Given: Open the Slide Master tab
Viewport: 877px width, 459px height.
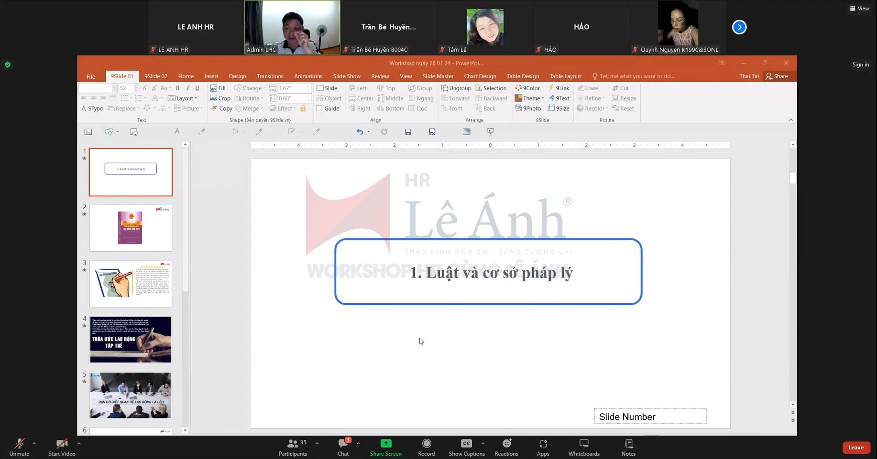Looking at the screenshot, I should 438,76.
